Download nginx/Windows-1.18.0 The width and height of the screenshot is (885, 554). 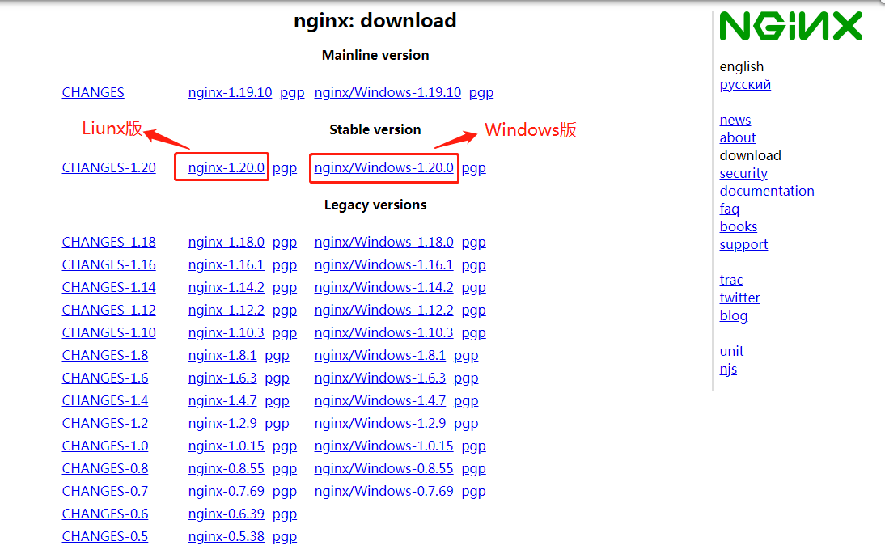click(x=383, y=242)
